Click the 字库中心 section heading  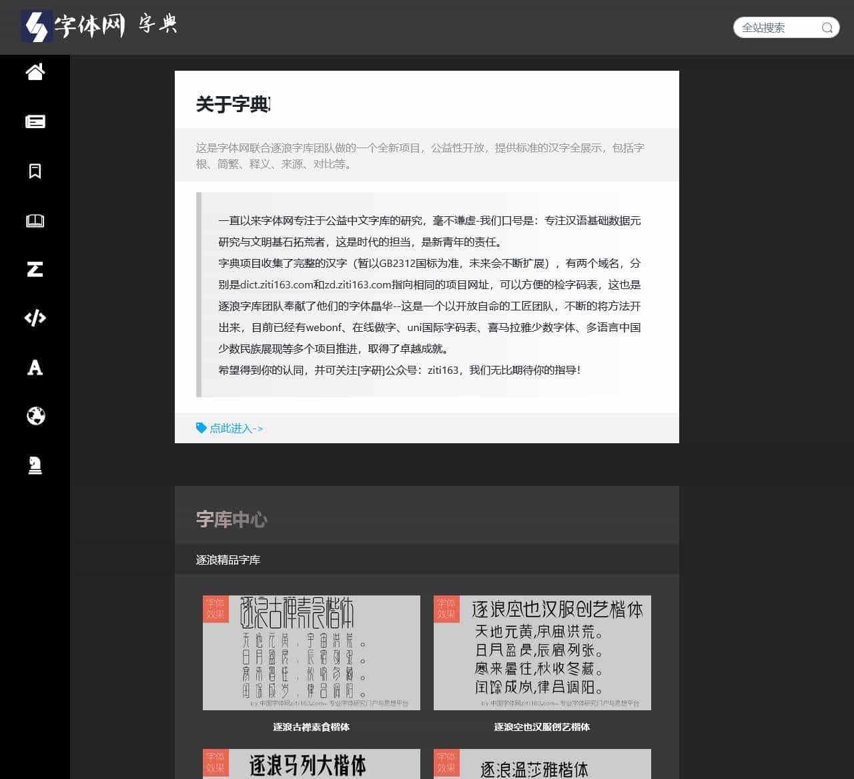[x=231, y=519]
